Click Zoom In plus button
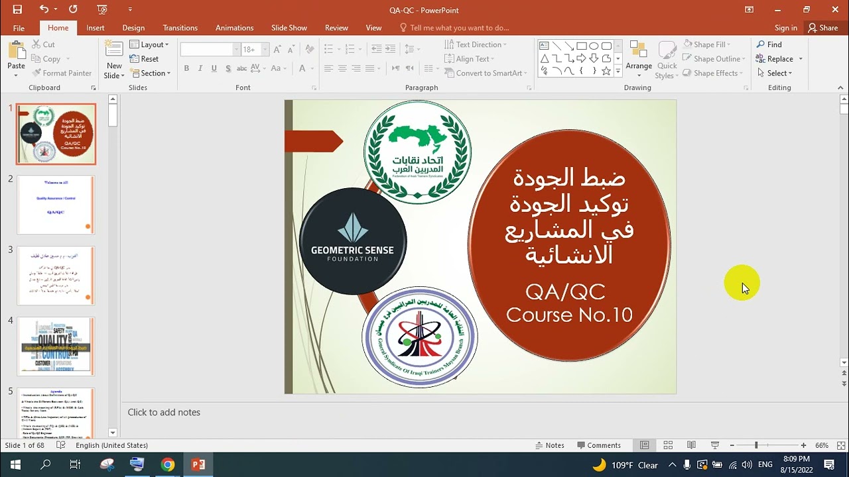The width and height of the screenshot is (849, 477). (x=803, y=445)
